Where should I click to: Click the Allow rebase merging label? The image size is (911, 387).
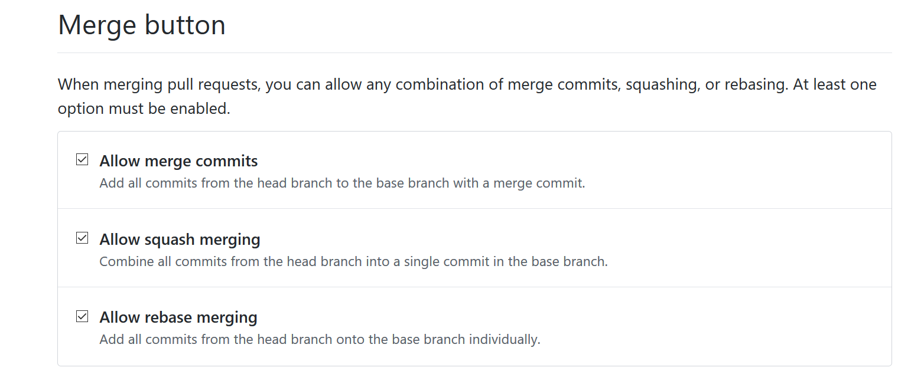coord(177,317)
